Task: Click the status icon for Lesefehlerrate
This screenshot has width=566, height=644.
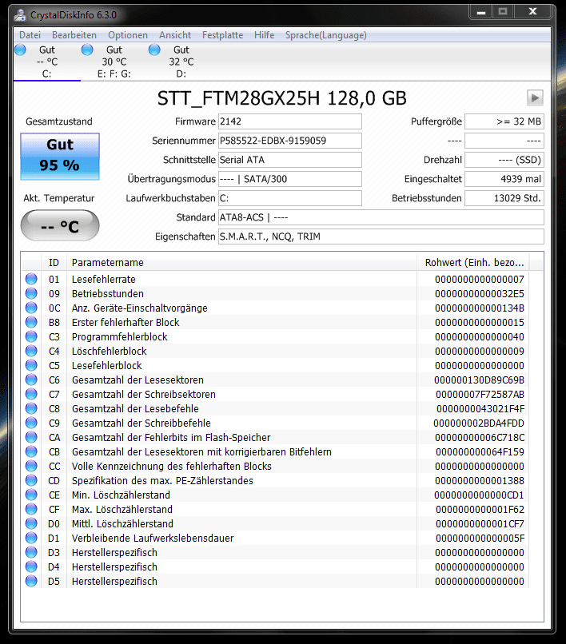Action: (x=31, y=280)
